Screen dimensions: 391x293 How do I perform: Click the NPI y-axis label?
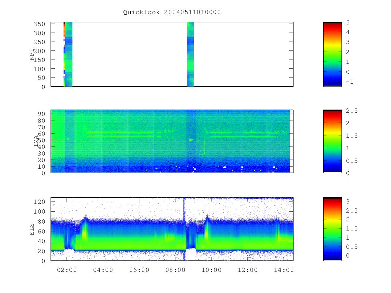32,54
